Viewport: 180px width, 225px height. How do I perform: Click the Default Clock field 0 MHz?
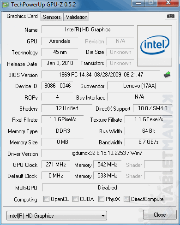pos(56,176)
